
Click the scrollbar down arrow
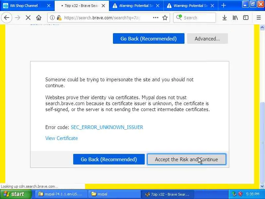262,186
